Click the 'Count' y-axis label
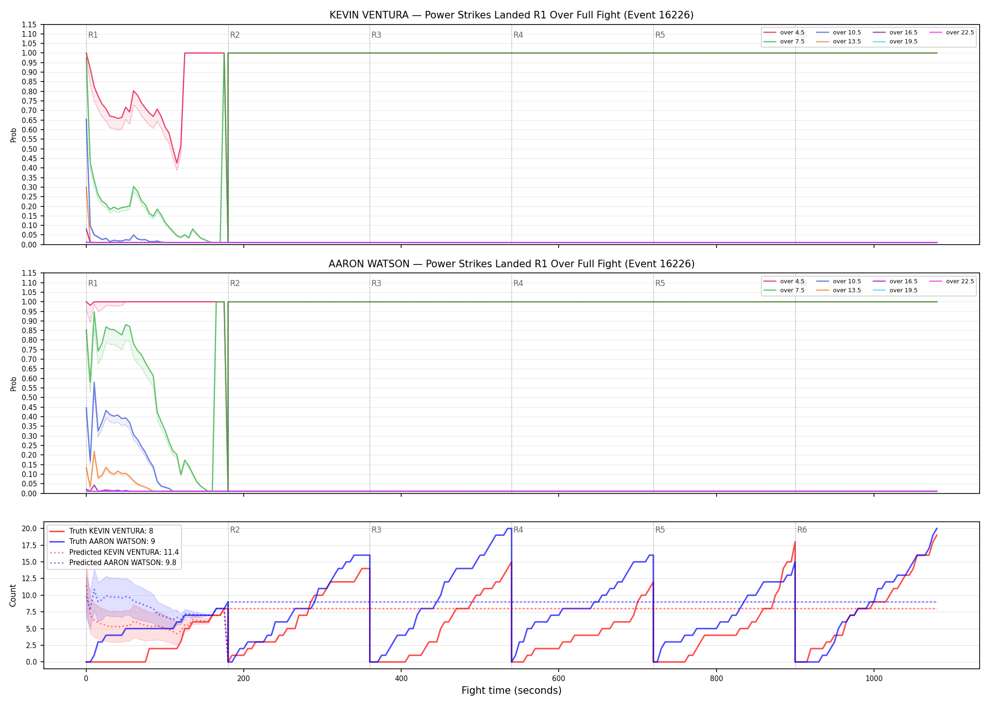Image resolution: width=990 pixels, height=707 pixels. [13, 595]
